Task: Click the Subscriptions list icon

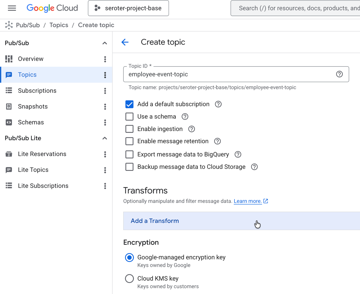Action: point(9,91)
